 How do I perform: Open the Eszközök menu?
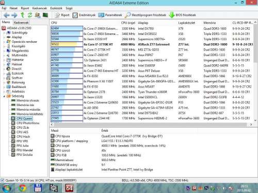point(56,8)
